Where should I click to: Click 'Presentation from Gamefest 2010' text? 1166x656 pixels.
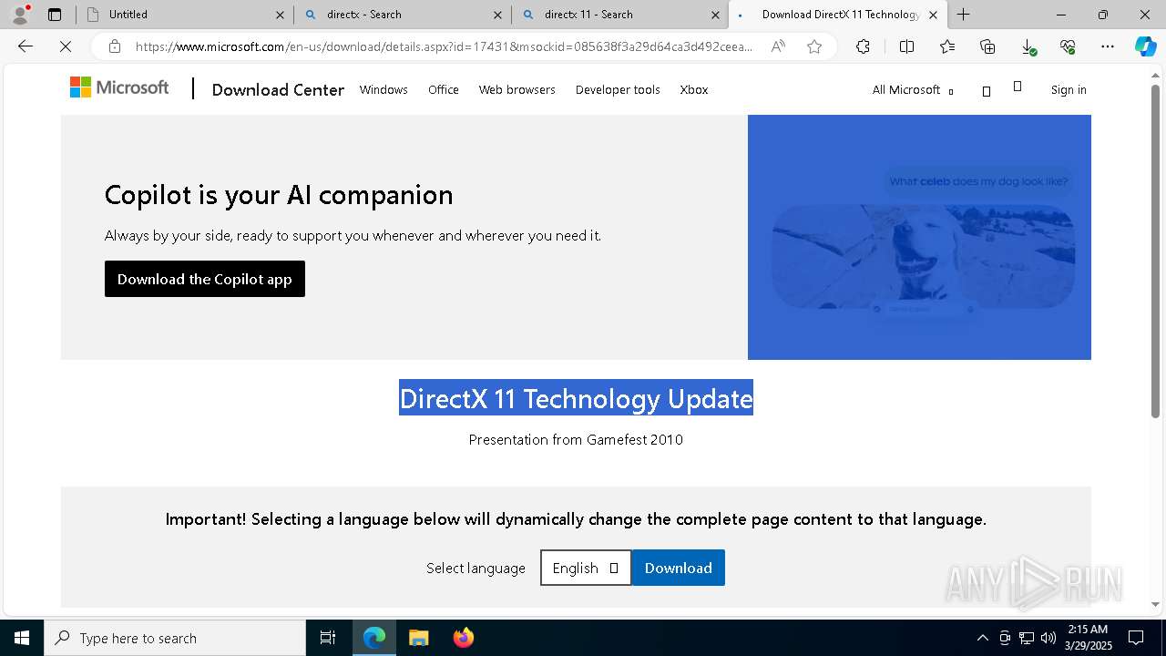click(576, 439)
